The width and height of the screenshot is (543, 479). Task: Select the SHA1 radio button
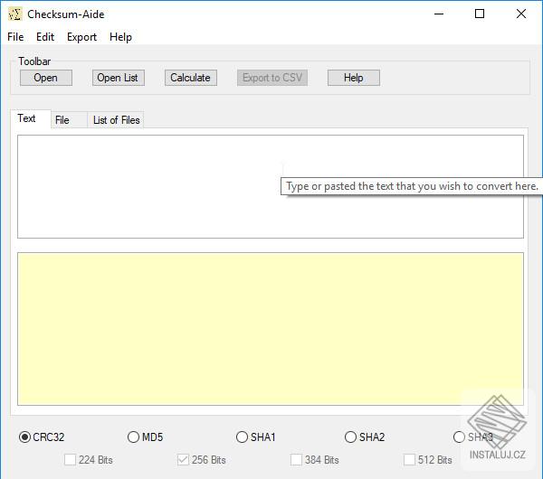(255, 437)
